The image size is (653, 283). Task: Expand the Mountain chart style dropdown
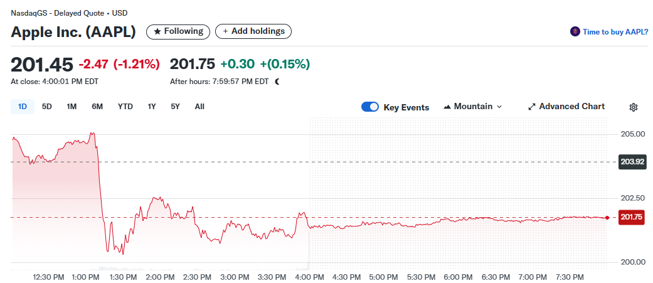[x=499, y=107]
